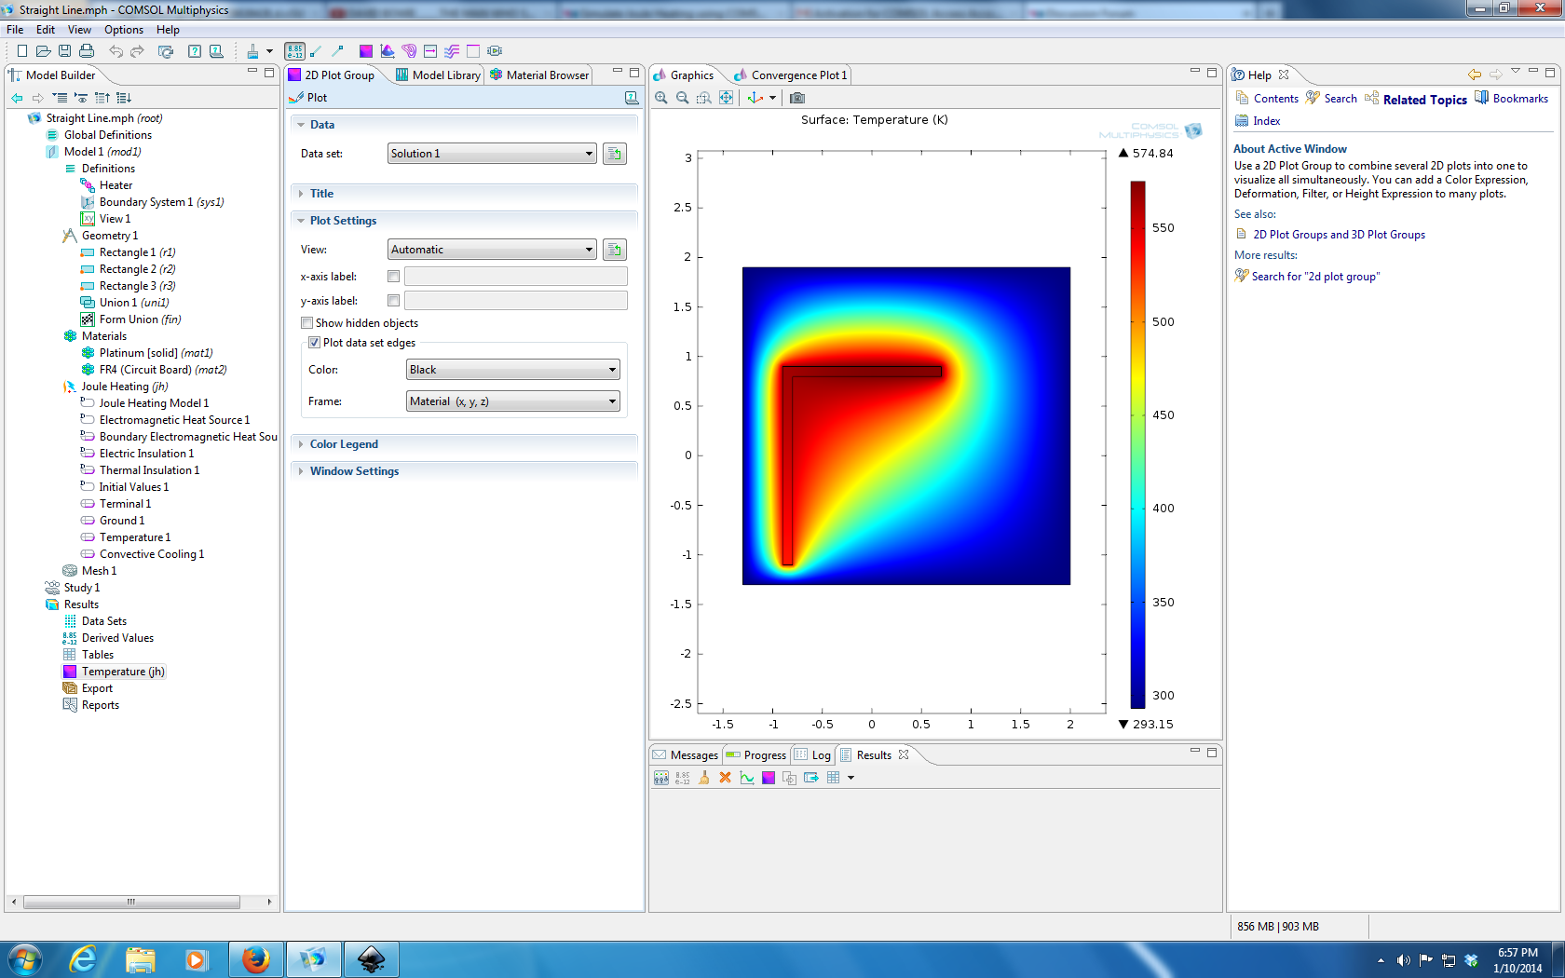Open the 2D Plot Groups and 3D Plot Groups link
This screenshot has height=978, width=1565.
pos(1338,235)
